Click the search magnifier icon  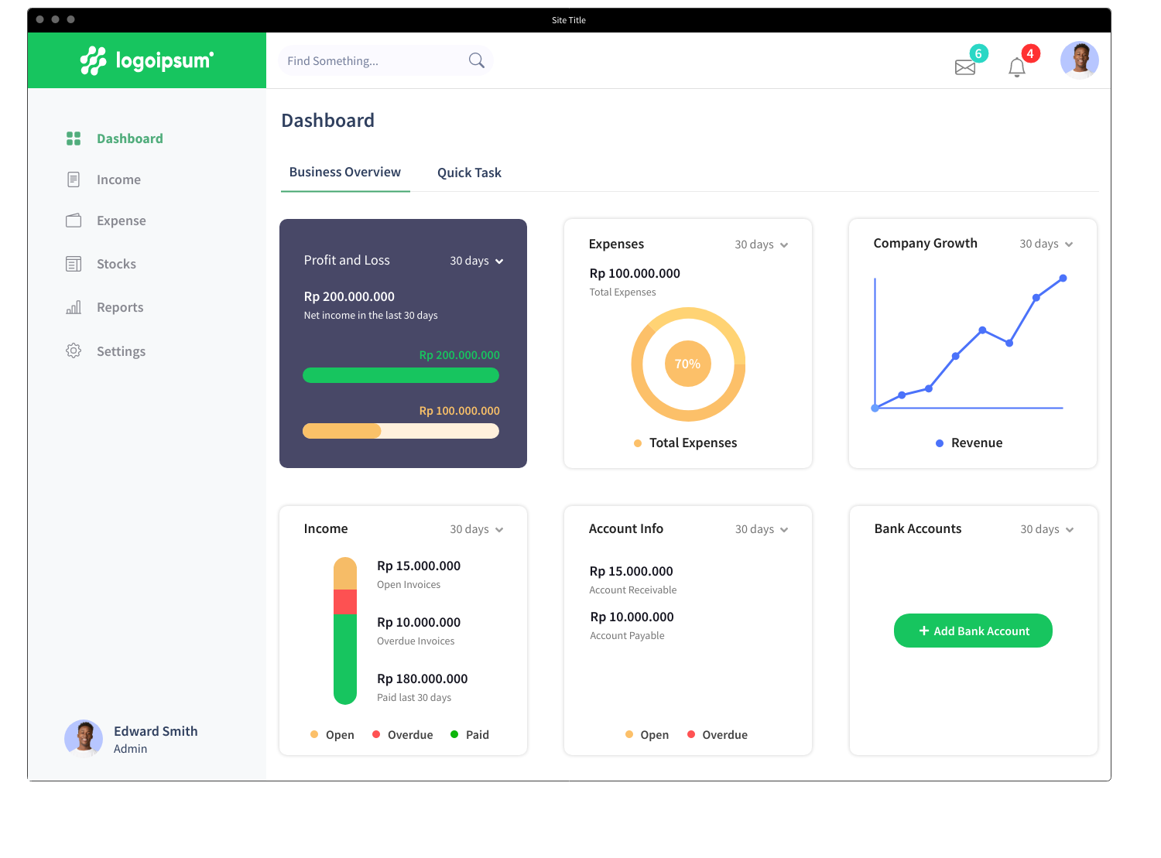(x=477, y=60)
